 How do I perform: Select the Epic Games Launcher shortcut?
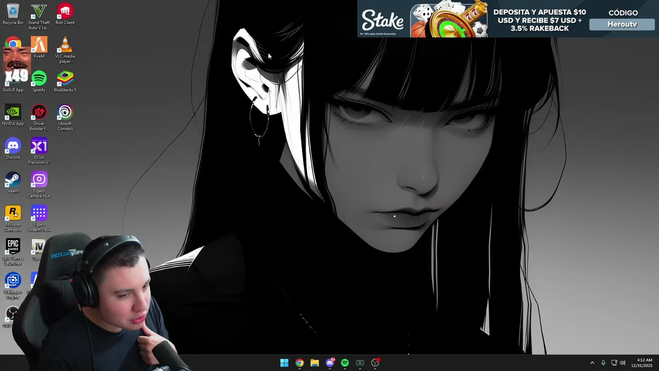(x=13, y=252)
